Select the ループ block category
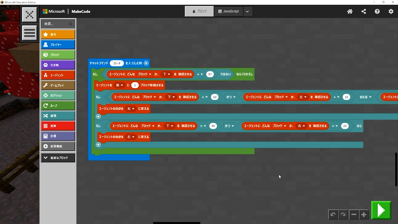Image resolution: width=398 pixels, height=224 pixels. pyautogui.click(x=58, y=105)
